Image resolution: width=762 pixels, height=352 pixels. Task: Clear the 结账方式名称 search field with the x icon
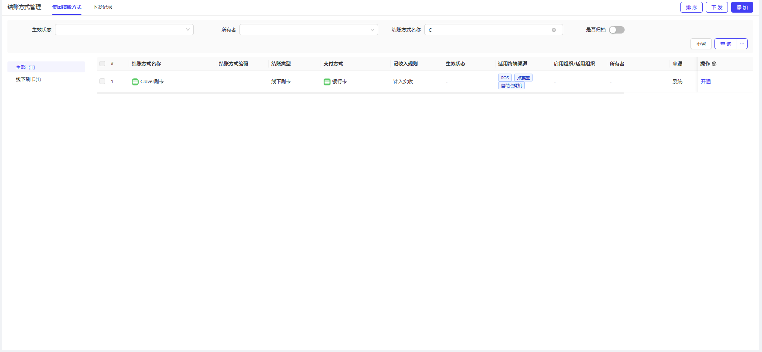(x=554, y=30)
